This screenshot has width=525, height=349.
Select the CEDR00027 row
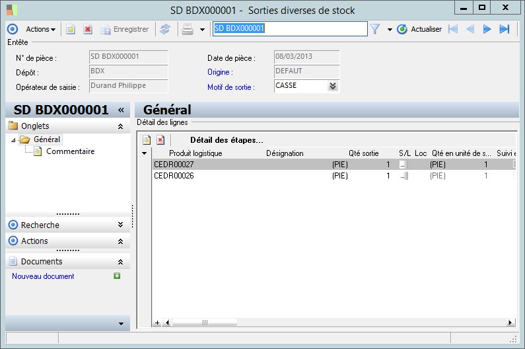(x=335, y=165)
